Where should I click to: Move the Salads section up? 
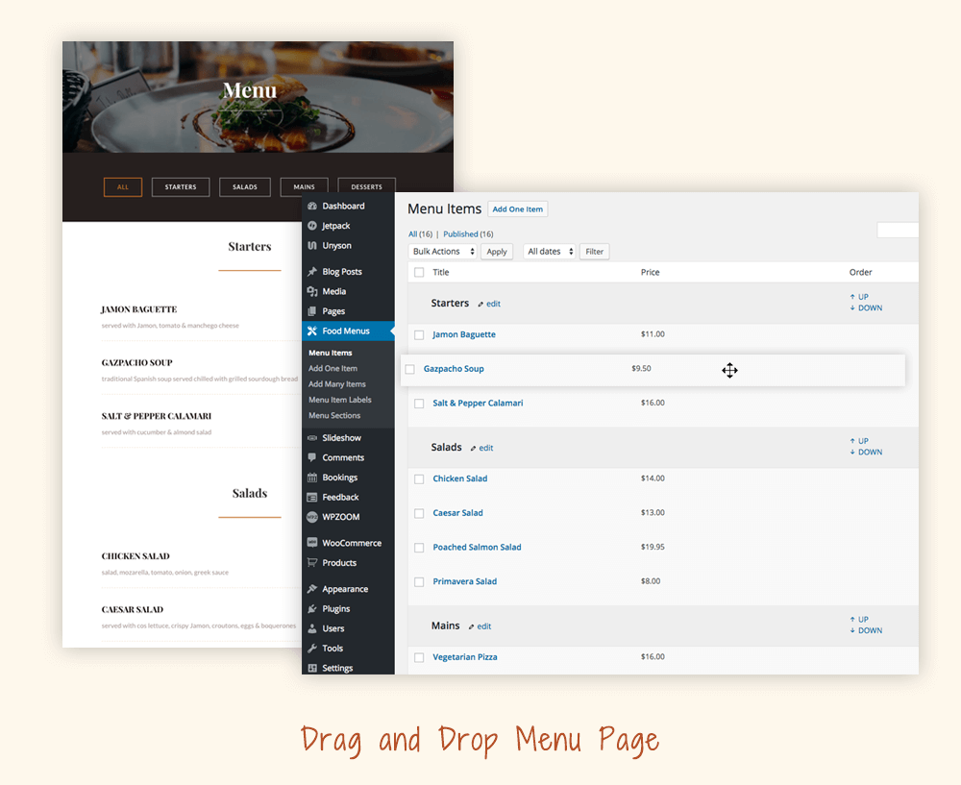coord(859,441)
